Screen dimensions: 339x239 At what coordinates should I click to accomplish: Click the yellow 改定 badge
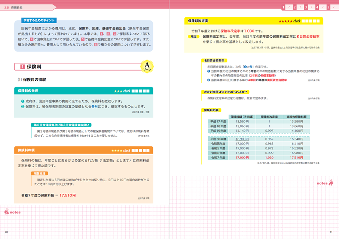click(193, 37)
